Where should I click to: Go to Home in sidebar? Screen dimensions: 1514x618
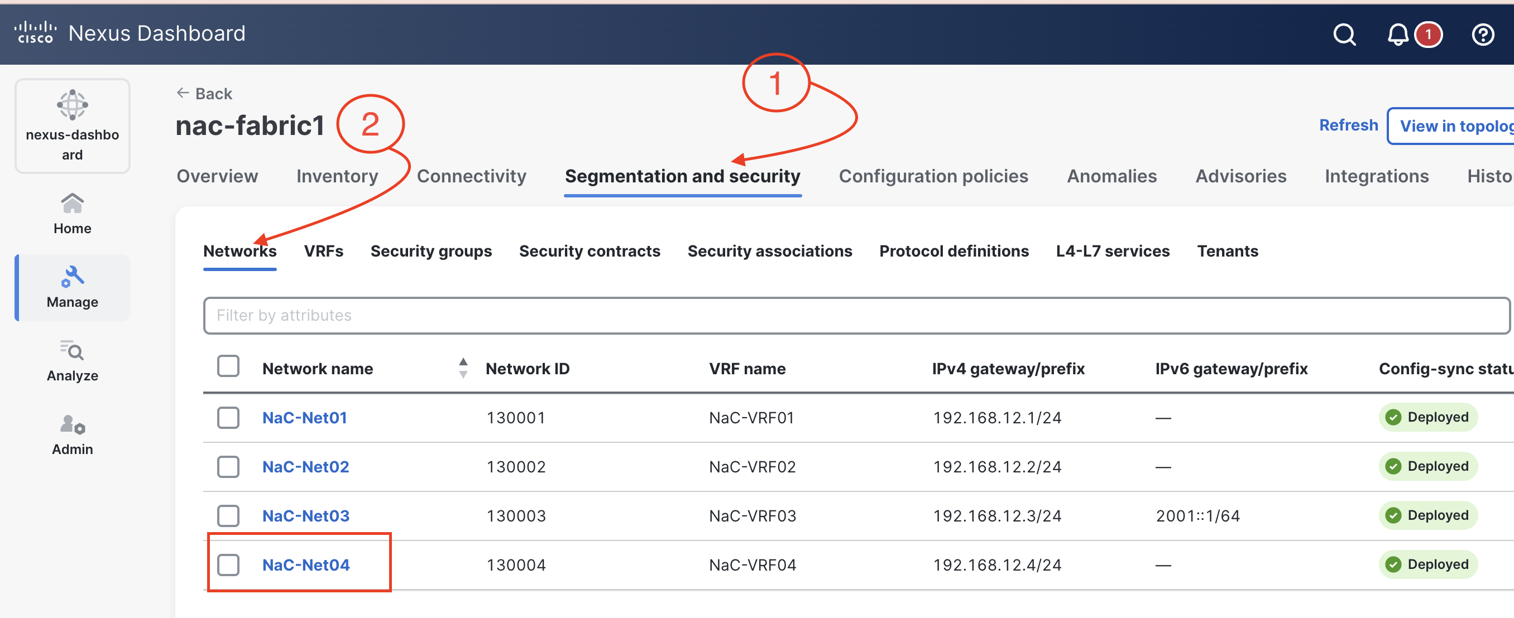click(x=72, y=214)
